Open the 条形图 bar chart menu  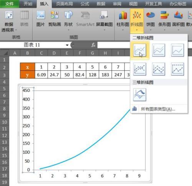pyautogui.click(x=164, y=21)
